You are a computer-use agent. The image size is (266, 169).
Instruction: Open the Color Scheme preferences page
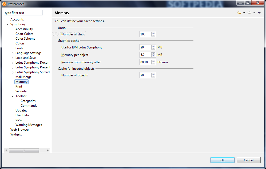(25, 38)
